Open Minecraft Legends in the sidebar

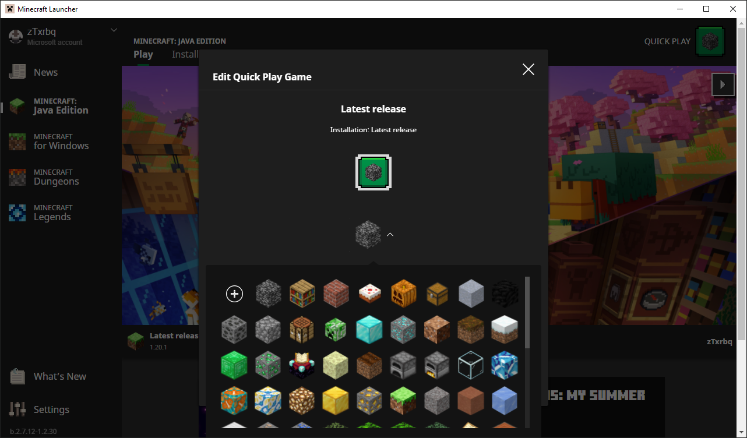[x=61, y=213]
